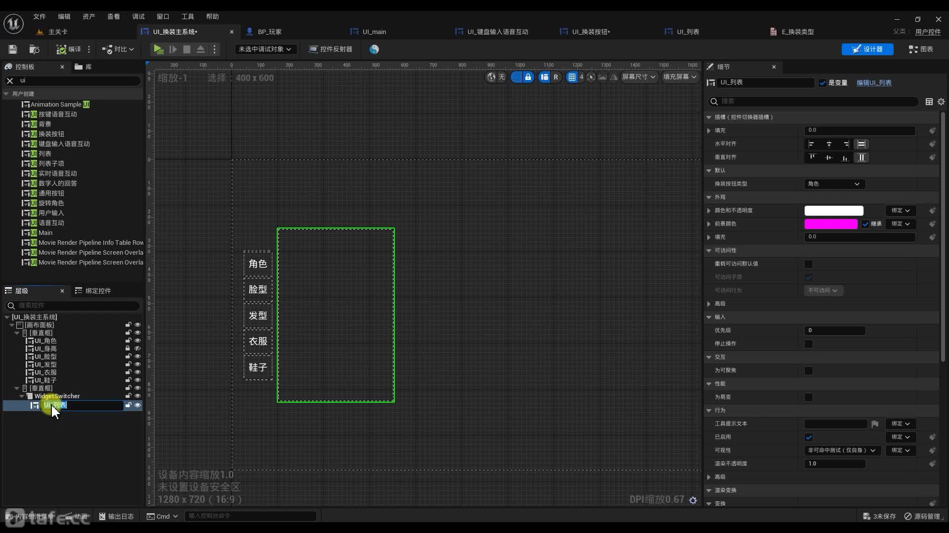
Task: Open the Source Control (源码管理) button
Action: point(922,516)
